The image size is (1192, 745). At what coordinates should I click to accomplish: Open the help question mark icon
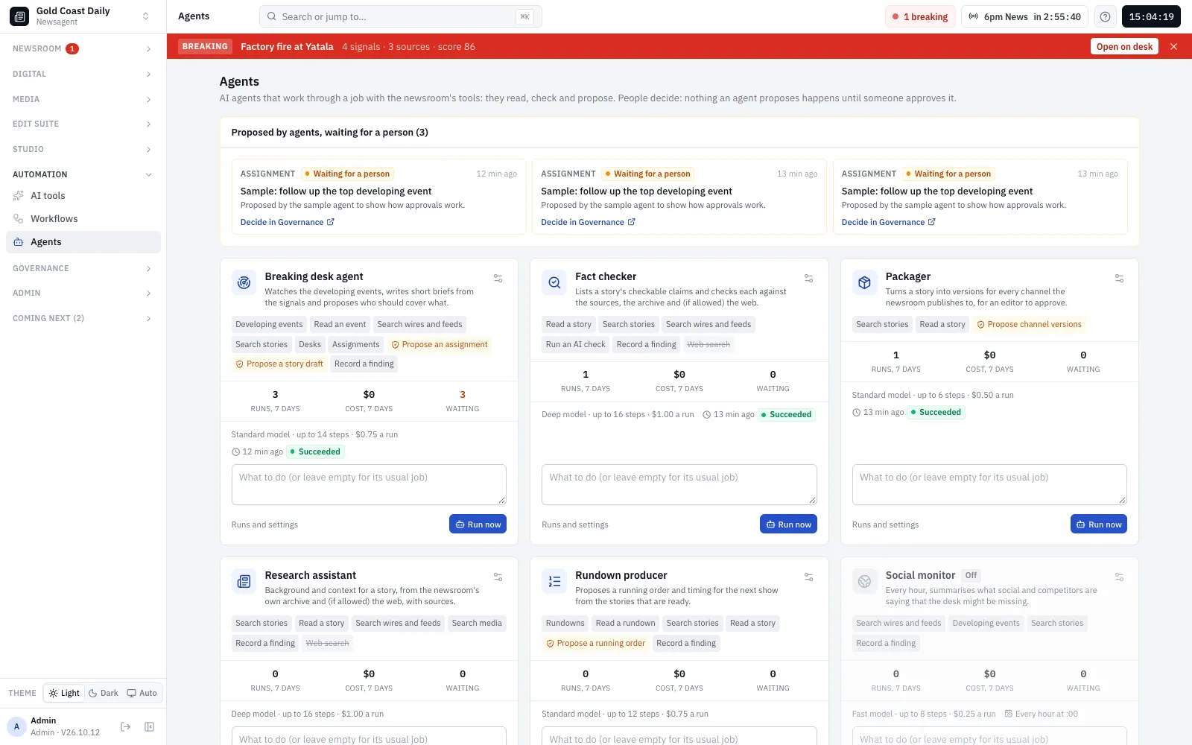pos(1105,16)
